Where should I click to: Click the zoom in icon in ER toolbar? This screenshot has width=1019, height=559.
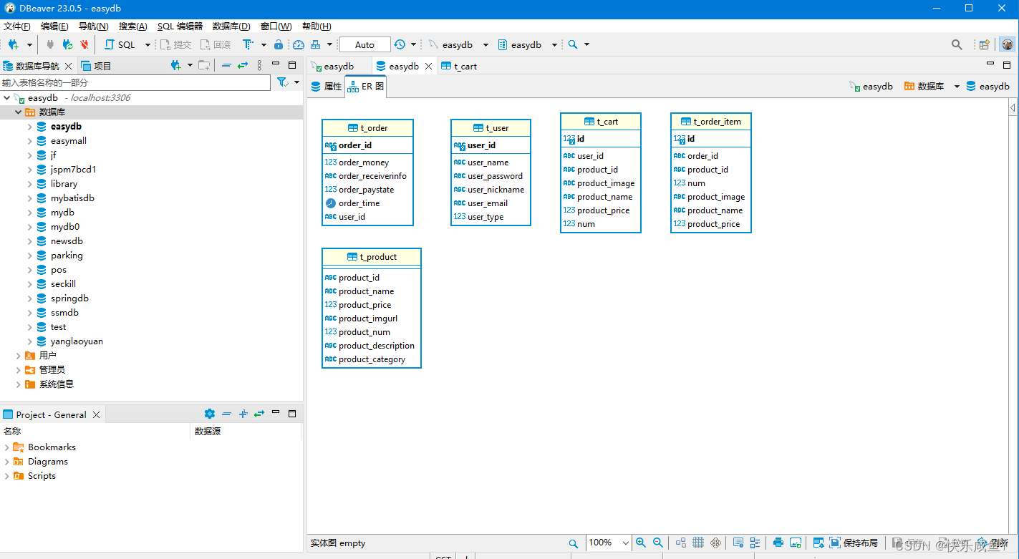point(641,543)
